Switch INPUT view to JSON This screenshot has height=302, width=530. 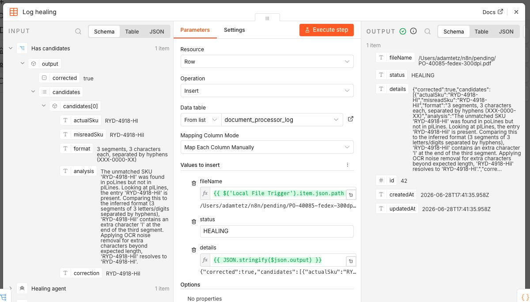click(157, 31)
